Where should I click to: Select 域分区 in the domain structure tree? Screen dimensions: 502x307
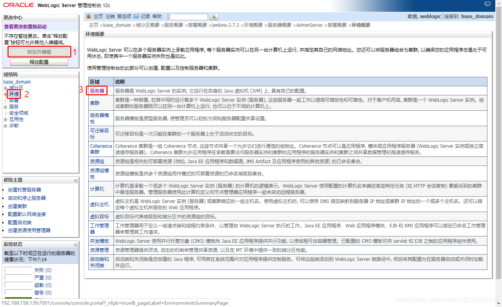pyautogui.click(x=16, y=88)
